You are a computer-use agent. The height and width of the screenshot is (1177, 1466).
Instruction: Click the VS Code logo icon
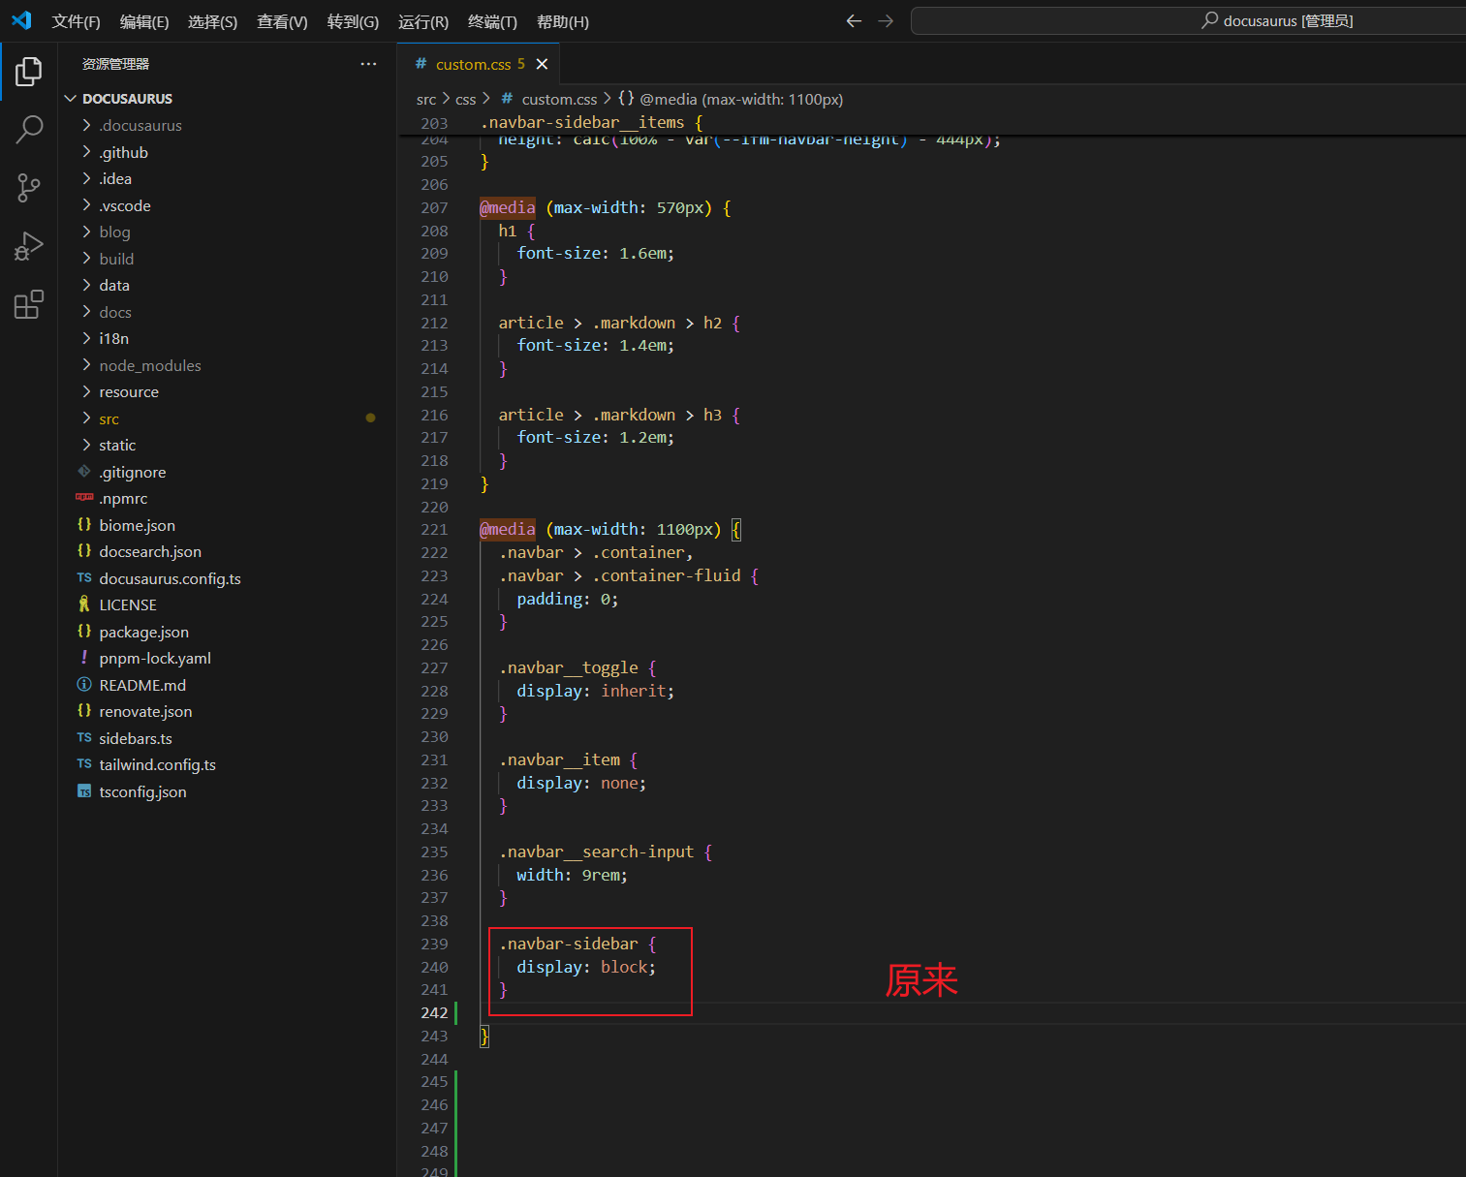point(21,20)
